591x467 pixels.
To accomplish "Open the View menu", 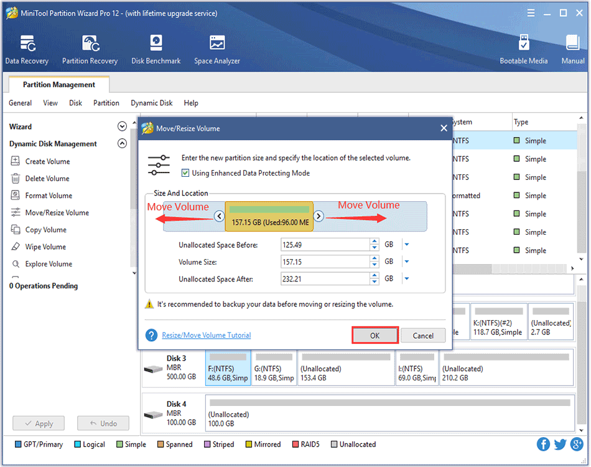I will pyautogui.click(x=50, y=103).
